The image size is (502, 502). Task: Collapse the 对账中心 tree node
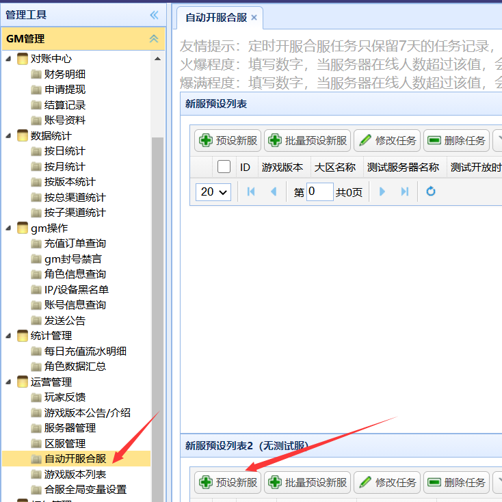pyautogui.click(x=9, y=59)
